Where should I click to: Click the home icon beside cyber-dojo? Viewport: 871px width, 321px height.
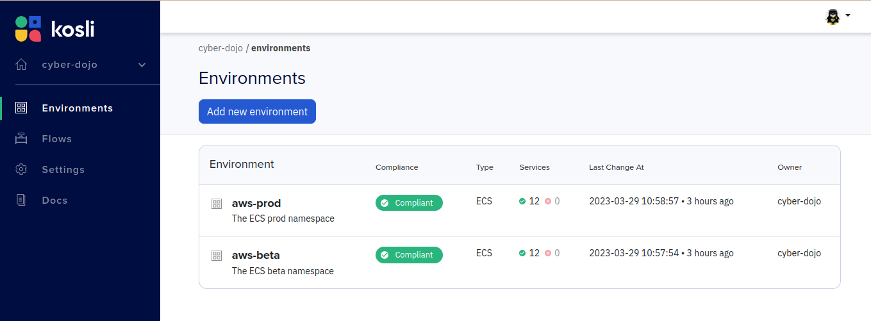pos(21,65)
